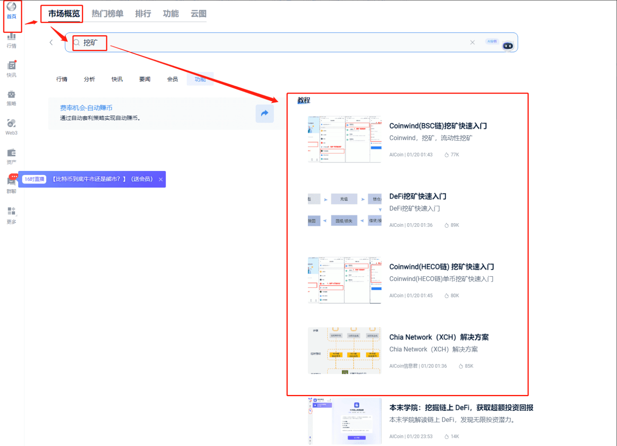Image resolution: width=617 pixels, height=446 pixels.
Task: Click into the 挖矿 search field
Action: [x=291, y=43]
